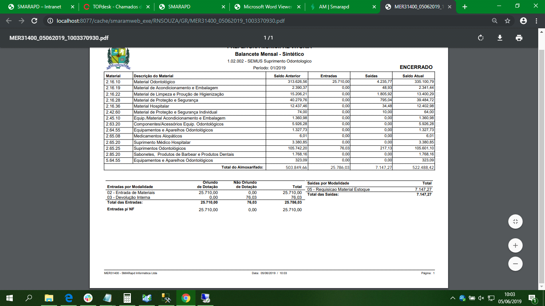
Task: Close the AM | Smarapd tab
Action: 374,7
